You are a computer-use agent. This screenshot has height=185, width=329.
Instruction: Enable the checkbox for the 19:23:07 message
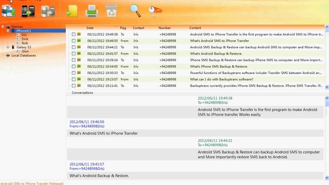[x=74, y=79]
